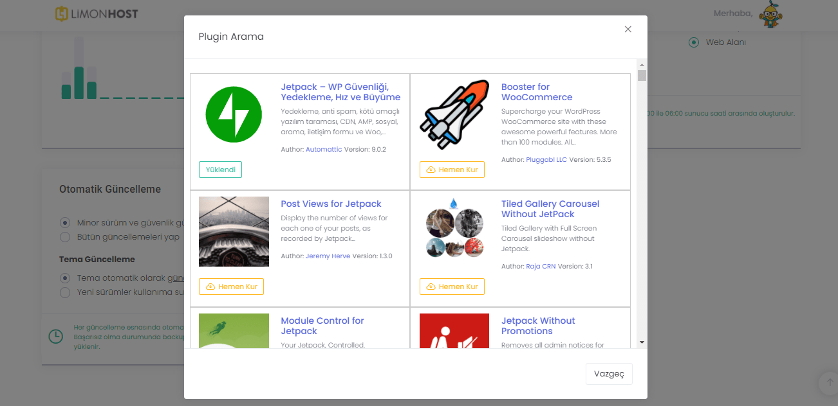
Task: Click the Tiled Gallery circles thumbnail
Action: tap(454, 231)
